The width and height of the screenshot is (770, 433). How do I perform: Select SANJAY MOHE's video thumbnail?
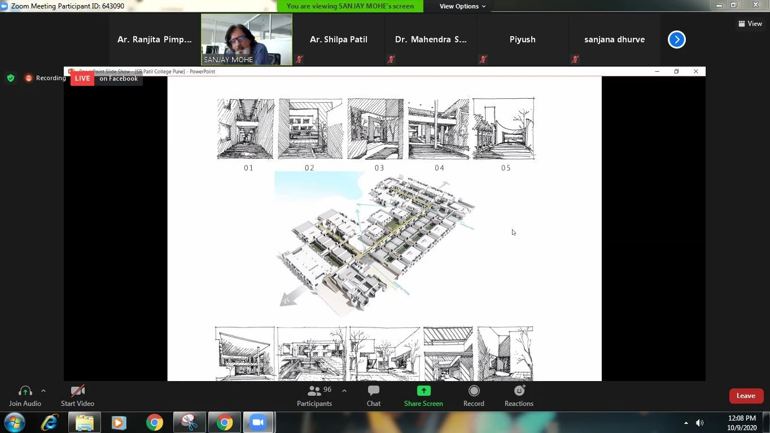[247, 40]
